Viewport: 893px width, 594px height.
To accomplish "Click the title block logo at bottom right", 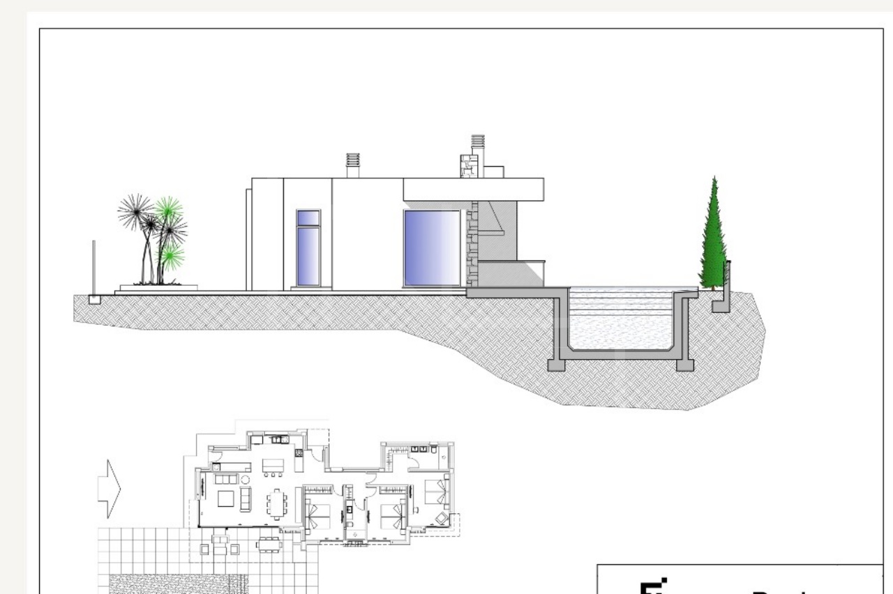I will coord(656,586).
